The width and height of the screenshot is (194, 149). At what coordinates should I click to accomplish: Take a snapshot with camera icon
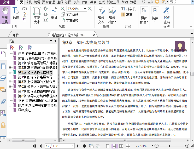pos(25,9)
